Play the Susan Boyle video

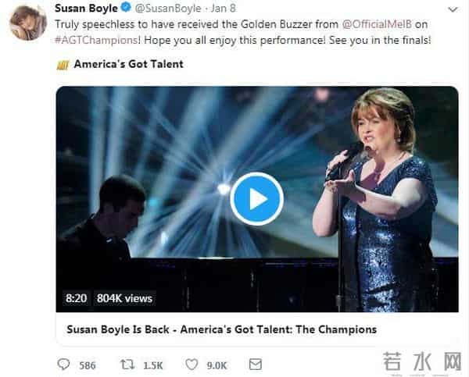256,198
